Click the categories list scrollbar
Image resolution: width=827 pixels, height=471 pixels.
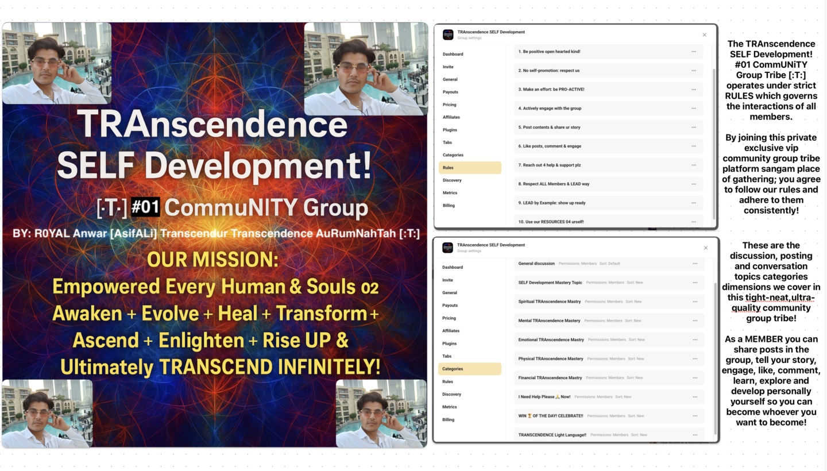[715, 358]
